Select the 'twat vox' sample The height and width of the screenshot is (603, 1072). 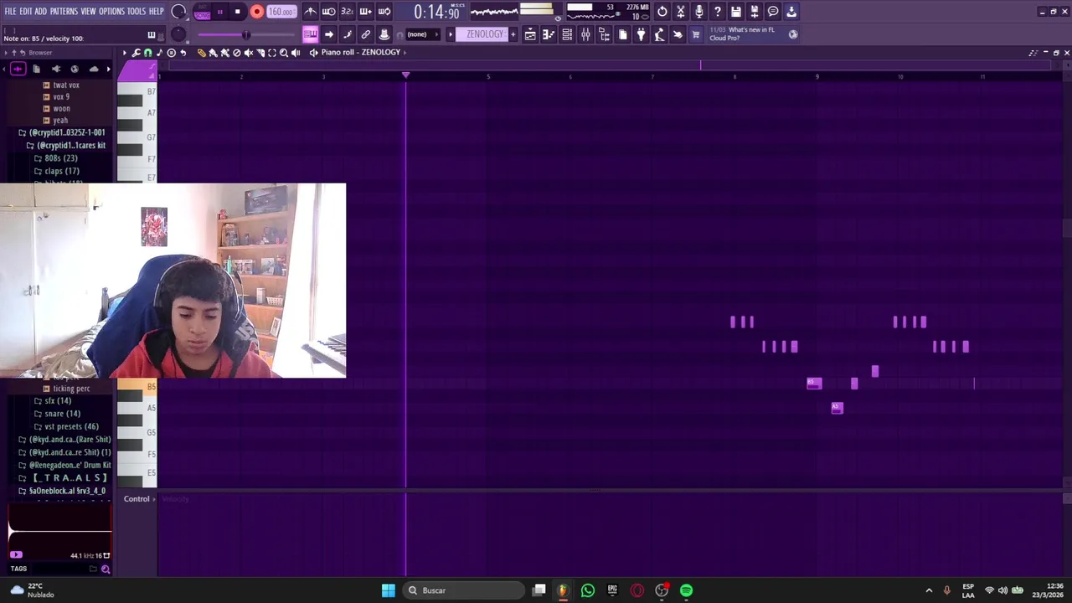66,85
